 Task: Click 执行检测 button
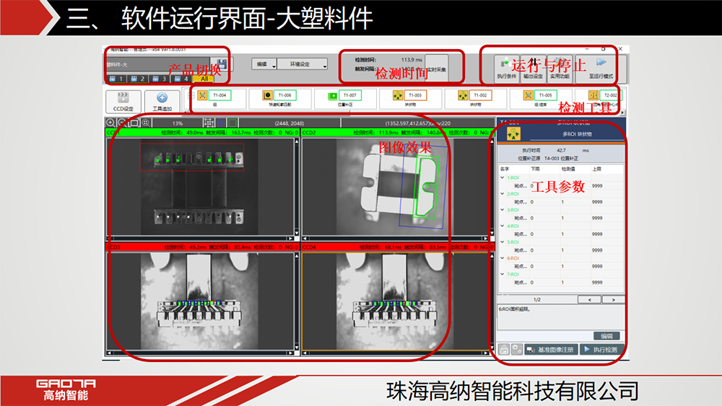tap(601, 350)
